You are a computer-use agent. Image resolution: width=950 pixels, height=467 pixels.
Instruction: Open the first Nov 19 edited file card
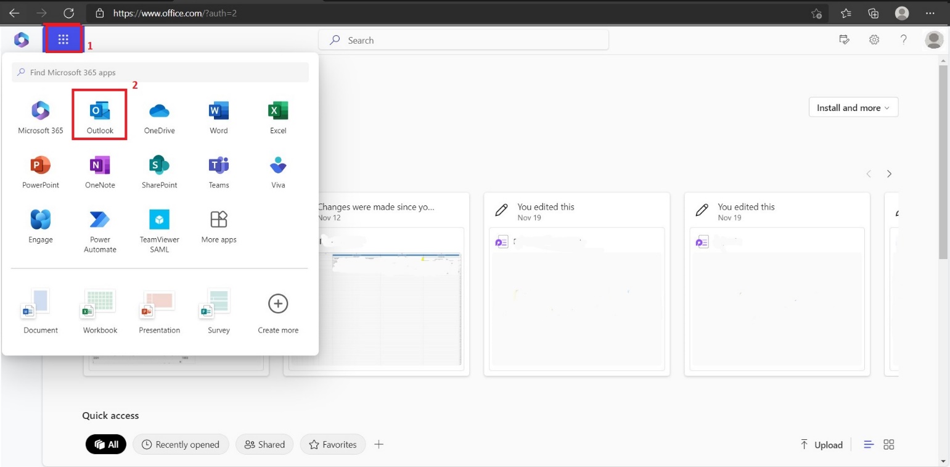tap(576, 284)
